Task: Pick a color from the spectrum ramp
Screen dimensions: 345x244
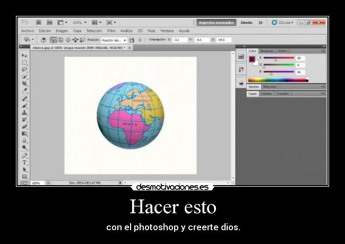Action: point(278,80)
